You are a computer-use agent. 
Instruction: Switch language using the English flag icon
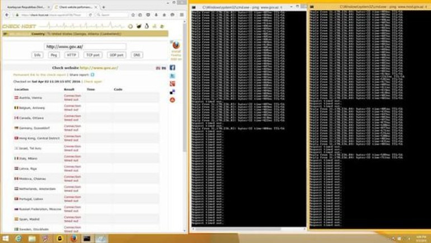[x=158, y=68]
